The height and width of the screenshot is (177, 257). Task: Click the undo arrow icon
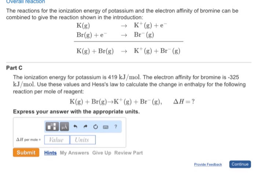76,127
